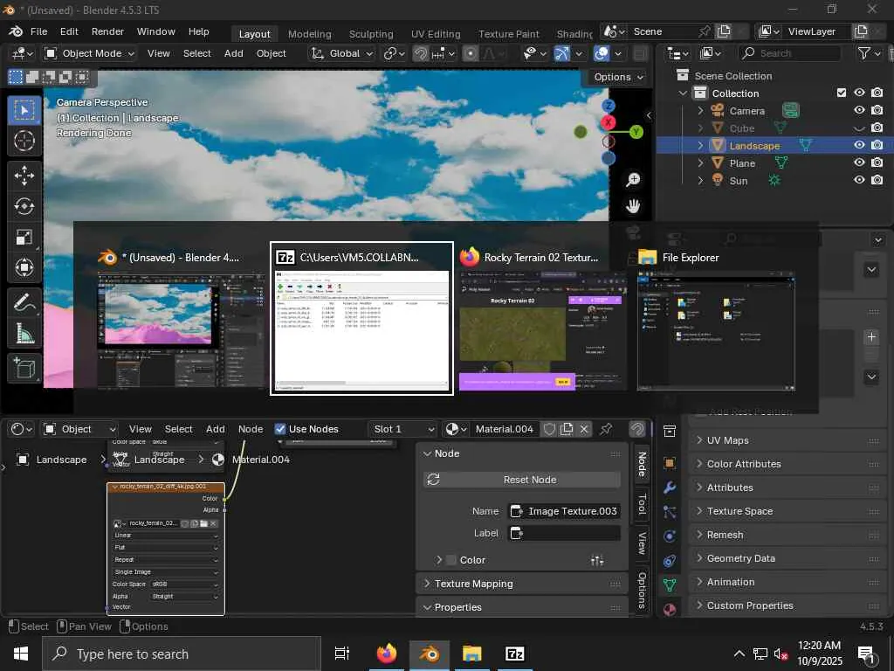The image size is (894, 671).
Task: Activate the Transform tool
Action: tap(24, 267)
